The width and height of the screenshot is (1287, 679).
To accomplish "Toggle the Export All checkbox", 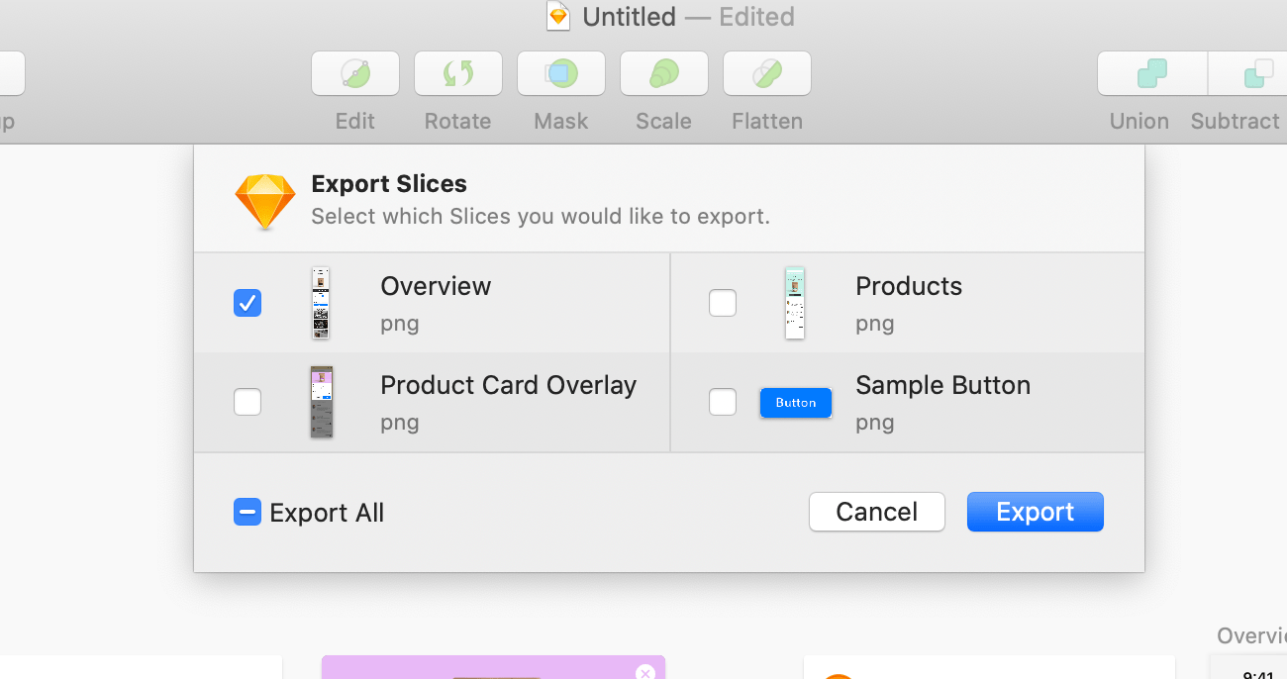I will pos(247,512).
